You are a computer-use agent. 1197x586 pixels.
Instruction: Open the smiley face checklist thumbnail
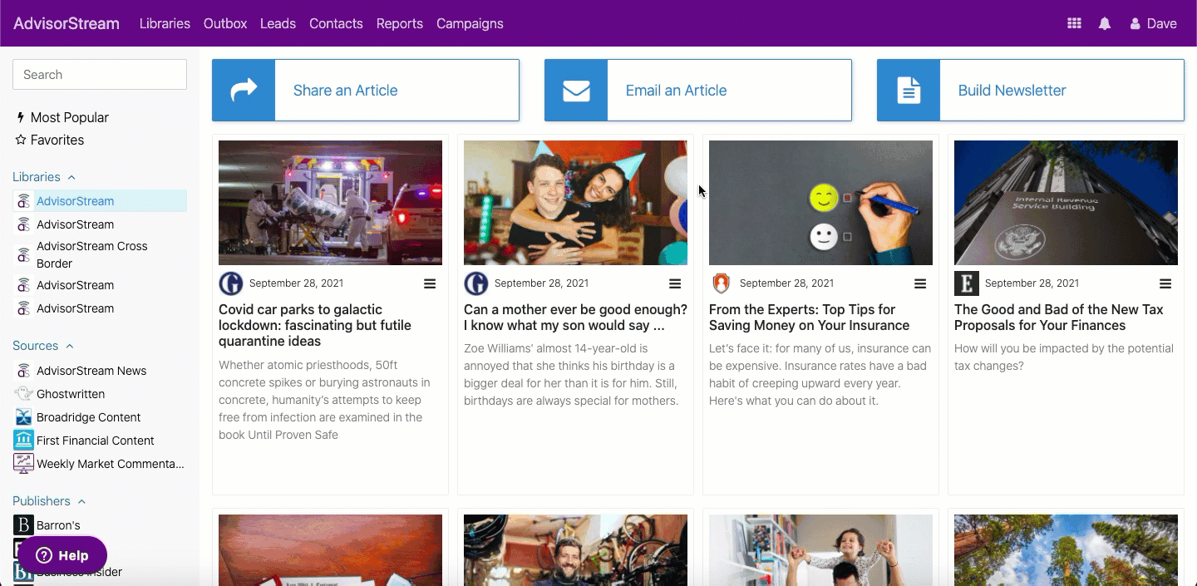[820, 203]
